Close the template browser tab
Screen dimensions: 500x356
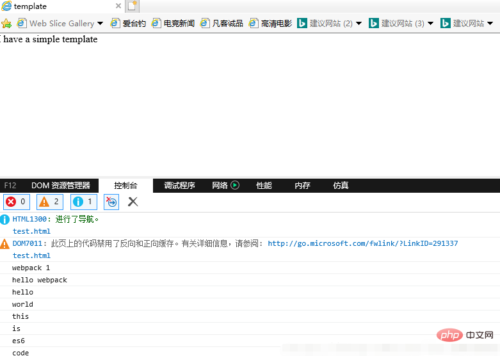point(118,6)
